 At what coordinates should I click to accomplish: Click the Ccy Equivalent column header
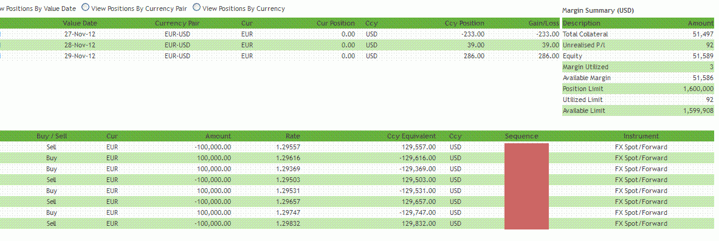[x=411, y=136]
